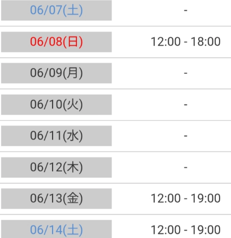Open the 06/14(土) date entry

57,229
